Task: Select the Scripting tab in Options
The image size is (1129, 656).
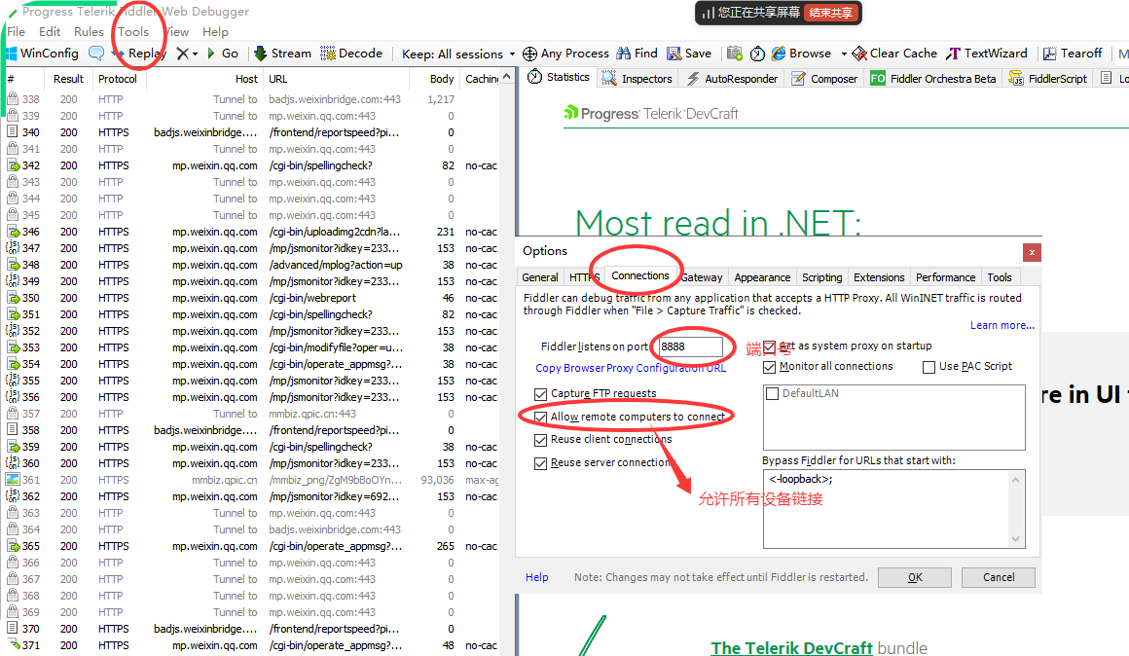Action: point(821,277)
